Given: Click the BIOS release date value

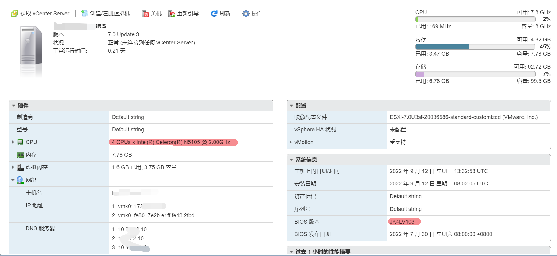Looking at the screenshot, I should 441,234.
